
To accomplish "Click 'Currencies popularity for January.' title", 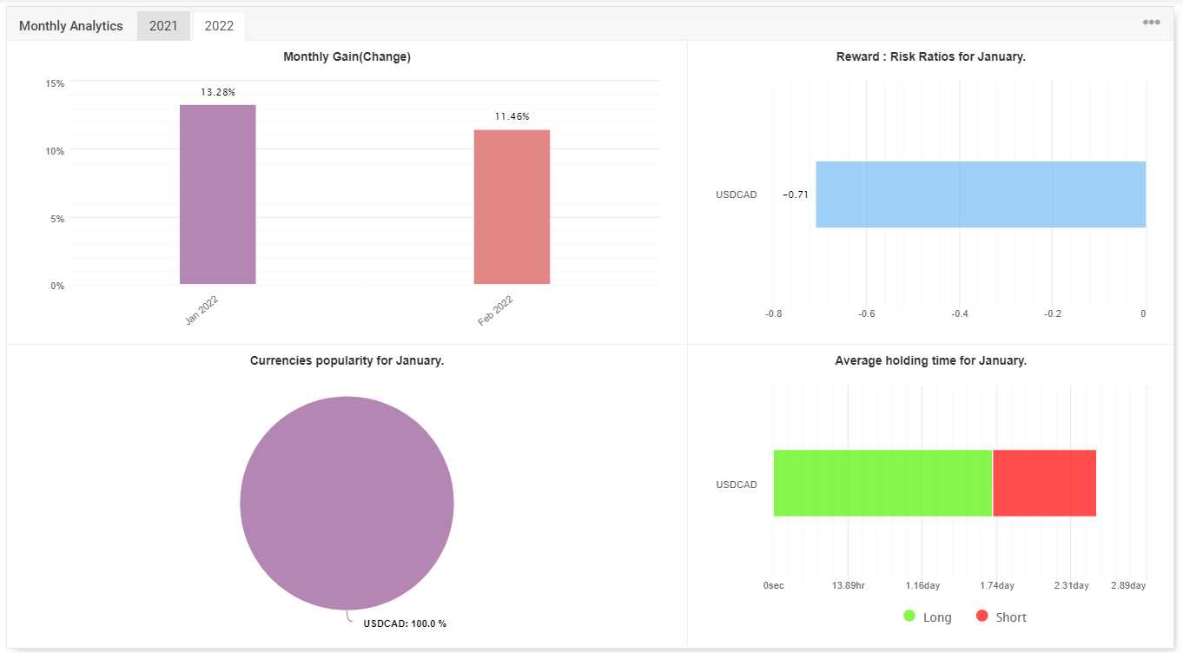I will pyautogui.click(x=347, y=360).
